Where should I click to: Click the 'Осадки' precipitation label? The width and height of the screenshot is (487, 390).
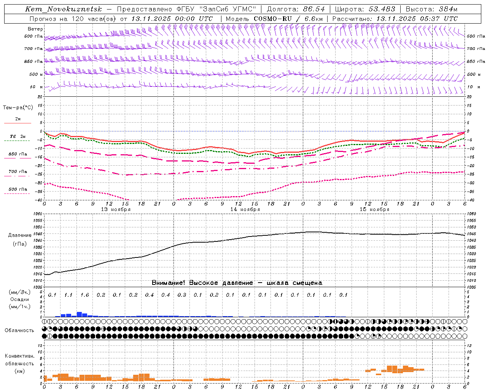pyautogui.click(x=20, y=299)
